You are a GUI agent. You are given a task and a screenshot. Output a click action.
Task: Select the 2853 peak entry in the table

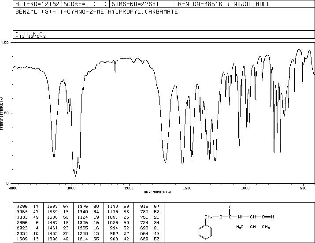pyautogui.click(x=28, y=233)
